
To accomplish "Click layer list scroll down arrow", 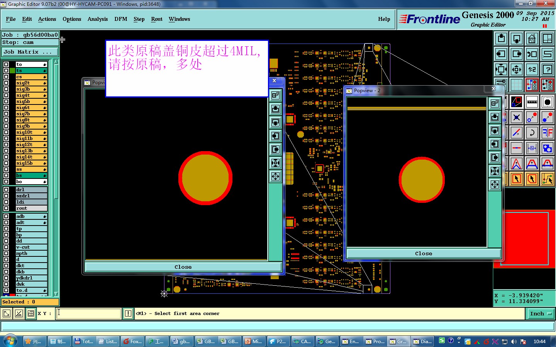I will pyautogui.click(x=56, y=294).
